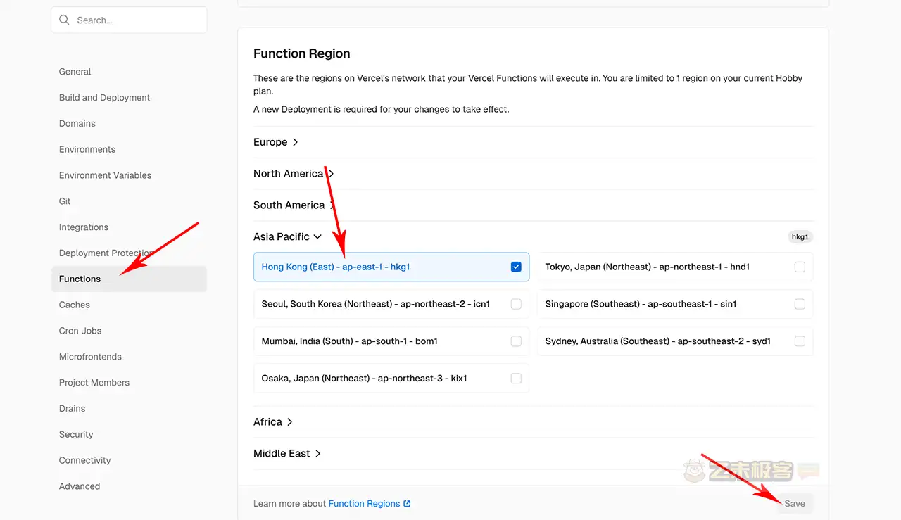Select the Seoul, South Korea icn1 checkbox
The height and width of the screenshot is (520, 901).
[516, 304]
